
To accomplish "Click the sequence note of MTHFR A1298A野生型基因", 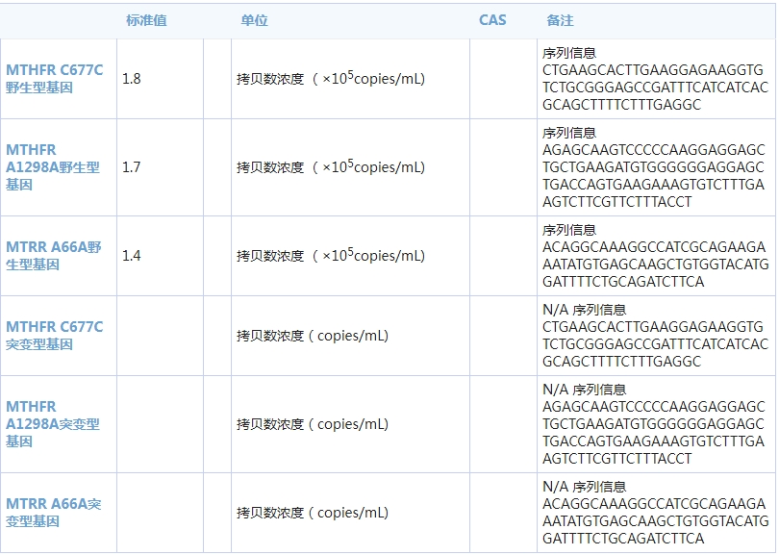I will 653,167.
